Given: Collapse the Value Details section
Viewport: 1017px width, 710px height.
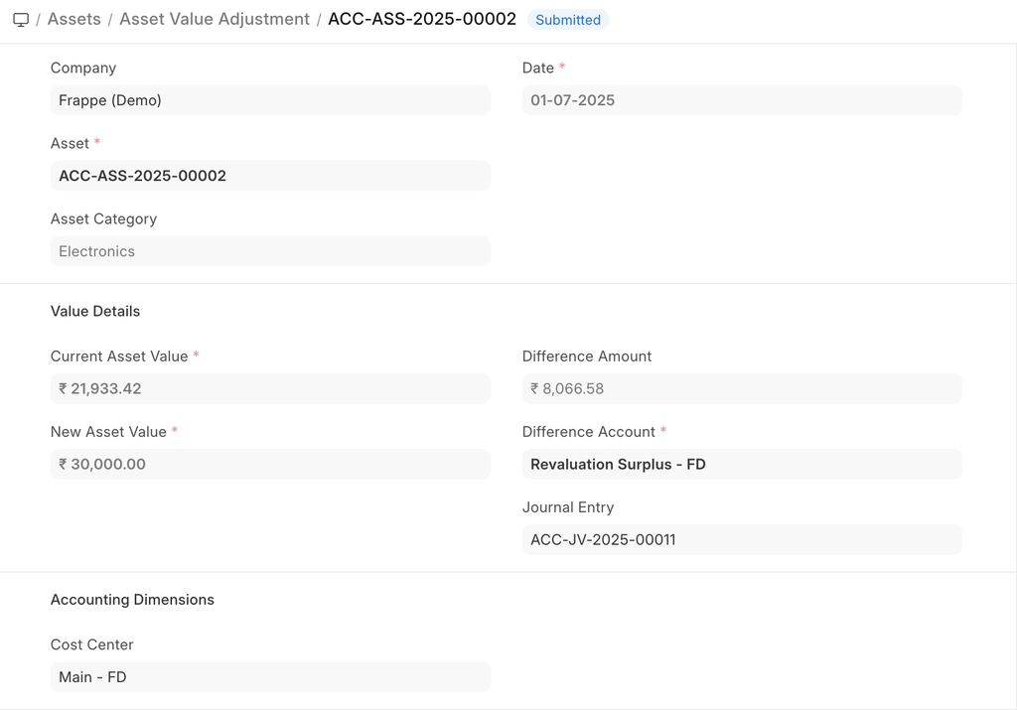Looking at the screenshot, I should coord(95,311).
